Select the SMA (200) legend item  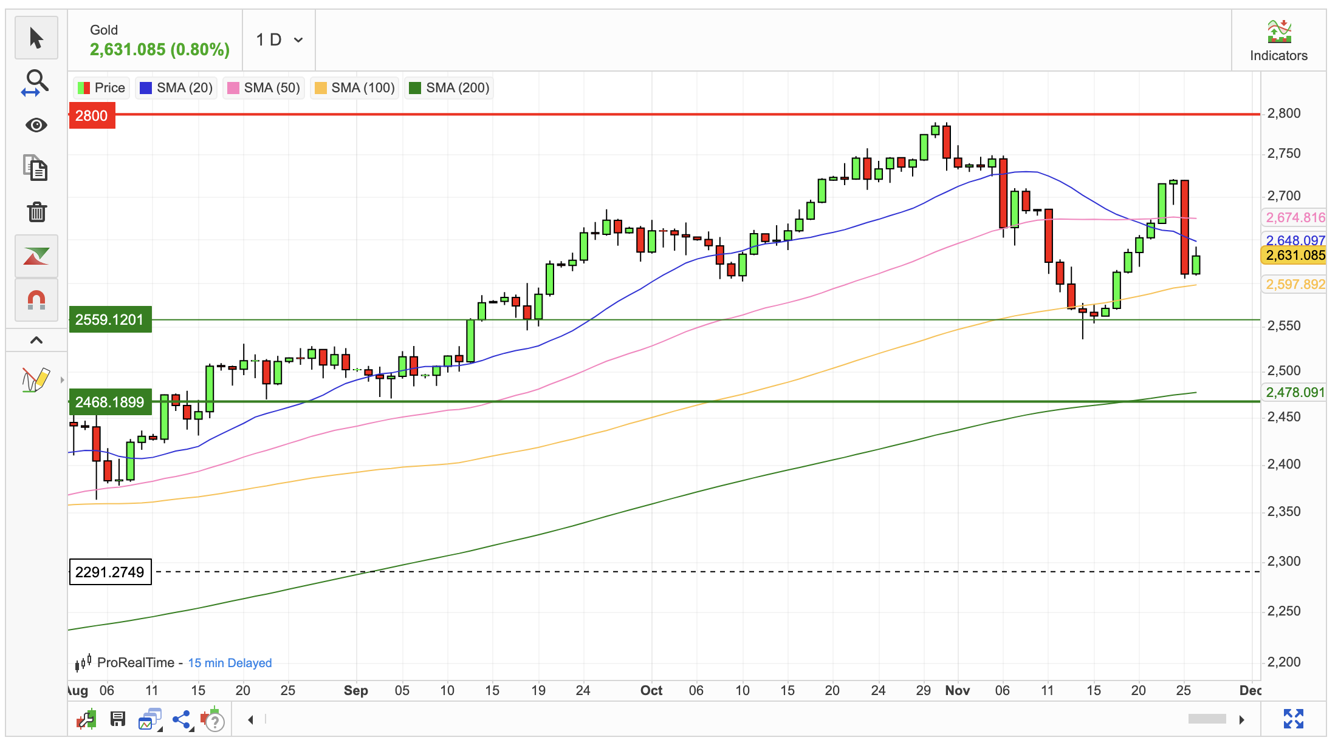click(450, 88)
